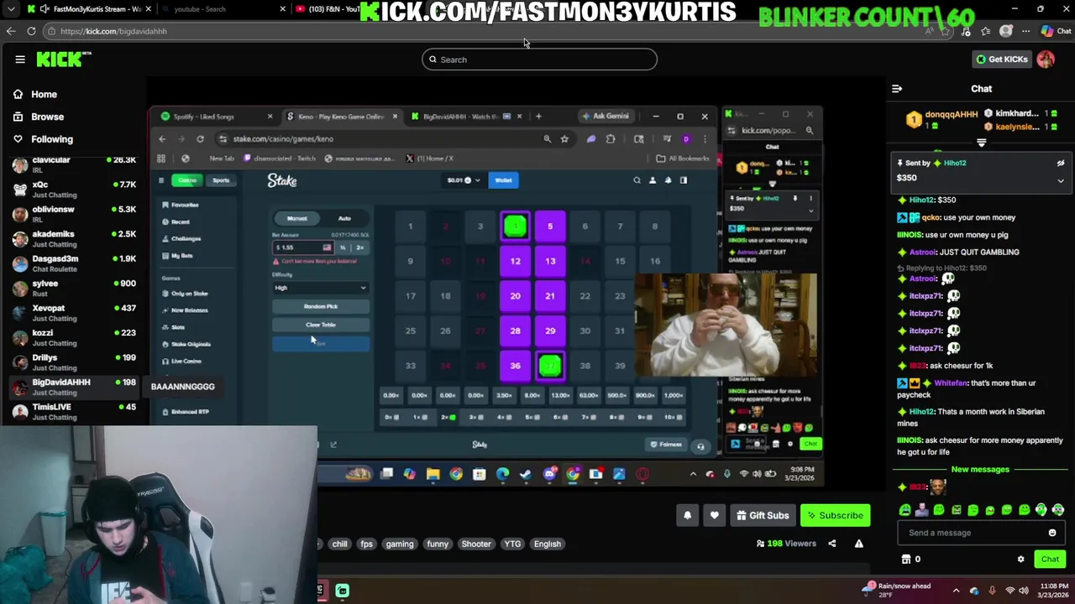This screenshot has height=604, width=1075.
Task: Open TimisLIVE channel in sidebar
Action: pos(74,412)
